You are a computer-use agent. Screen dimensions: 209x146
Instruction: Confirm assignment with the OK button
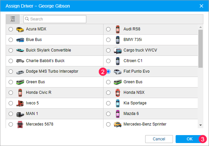coord(189,139)
